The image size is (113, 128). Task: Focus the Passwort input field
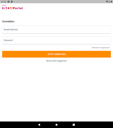(x=56, y=40)
